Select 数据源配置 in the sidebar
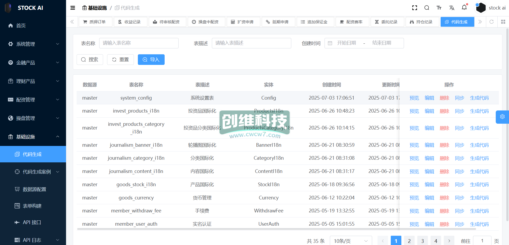 [x=34, y=189]
